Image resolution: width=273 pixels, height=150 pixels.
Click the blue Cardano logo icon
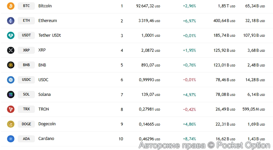point(11,139)
